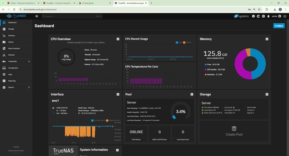
Task: Click the Virtualization laptop icon
Action: point(4,68)
